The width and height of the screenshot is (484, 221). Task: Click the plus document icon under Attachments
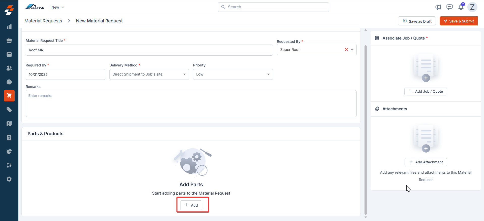[x=426, y=138]
